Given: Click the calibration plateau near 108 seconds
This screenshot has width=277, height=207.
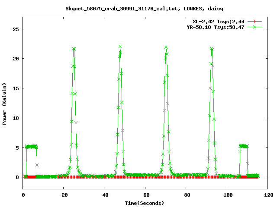Looking at the screenshot, I should pyautogui.click(x=244, y=146).
